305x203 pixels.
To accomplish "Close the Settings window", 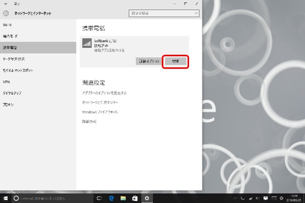I will pyautogui.click(x=197, y=4).
